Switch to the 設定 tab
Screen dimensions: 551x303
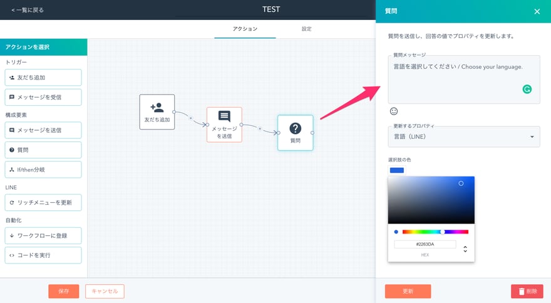click(x=306, y=29)
